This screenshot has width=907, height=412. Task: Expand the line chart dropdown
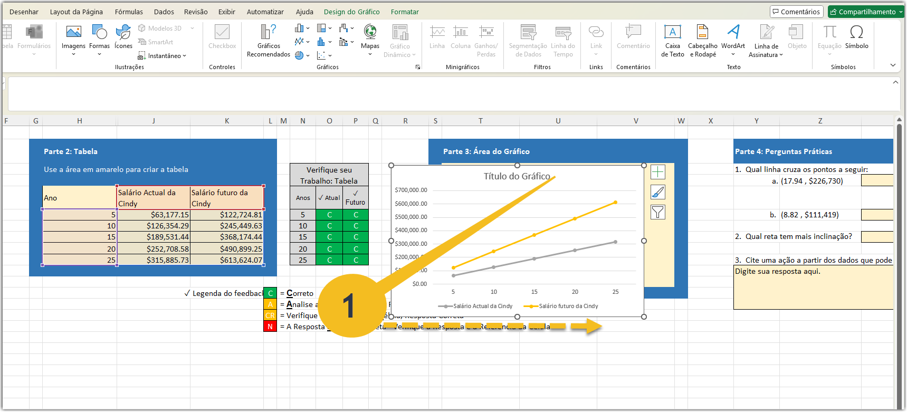pyautogui.click(x=308, y=42)
